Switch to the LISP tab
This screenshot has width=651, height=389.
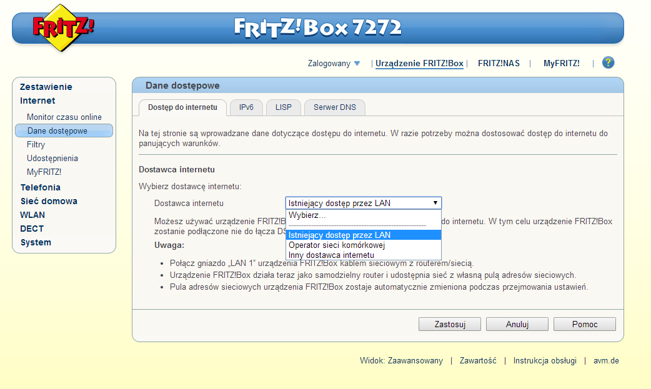tap(284, 107)
